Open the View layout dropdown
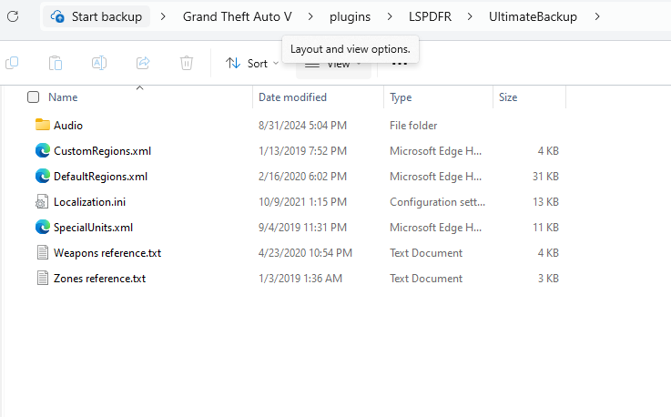 333,64
